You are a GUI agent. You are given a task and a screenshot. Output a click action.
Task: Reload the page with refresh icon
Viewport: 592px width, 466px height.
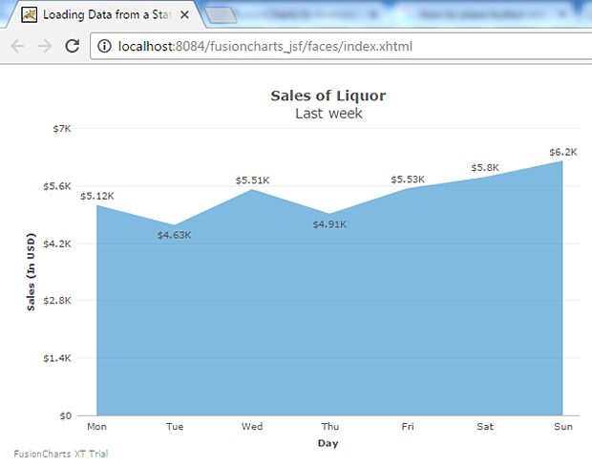click(x=73, y=46)
